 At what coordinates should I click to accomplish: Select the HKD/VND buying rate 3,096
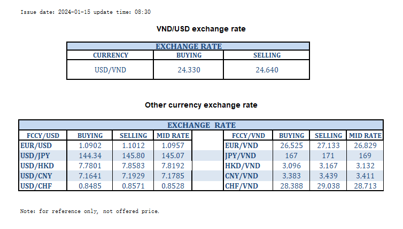pos(292,165)
